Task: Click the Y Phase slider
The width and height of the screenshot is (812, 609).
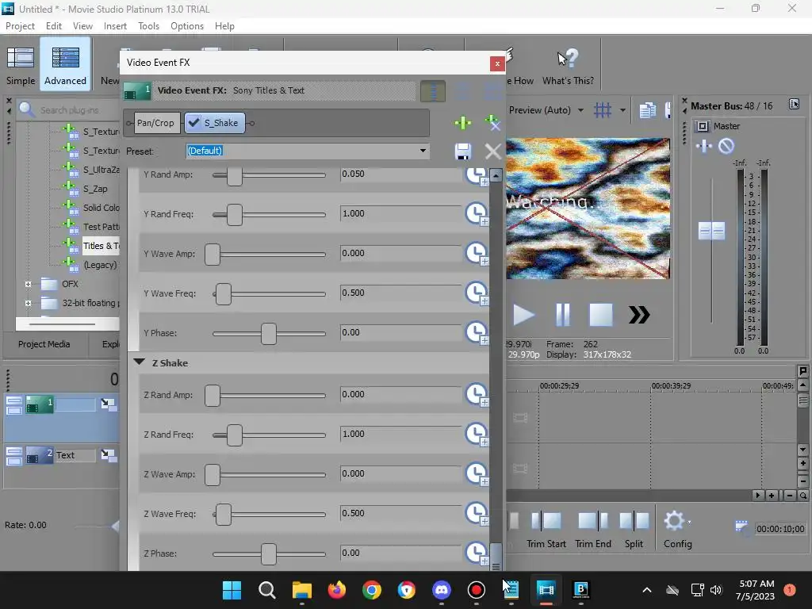Action: tap(270, 334)
